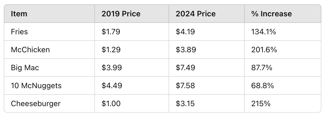This screenshot has width=323, height=129.
Task: Select the Big Mac item cell
Action: (x=25, y=68)
